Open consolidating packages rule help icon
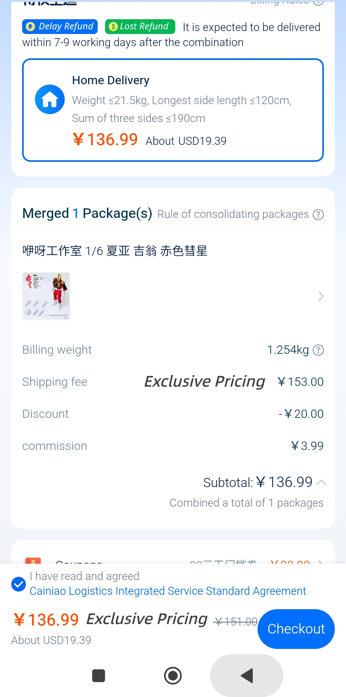Viewport: 346px width, 697px height. (318, 214)
